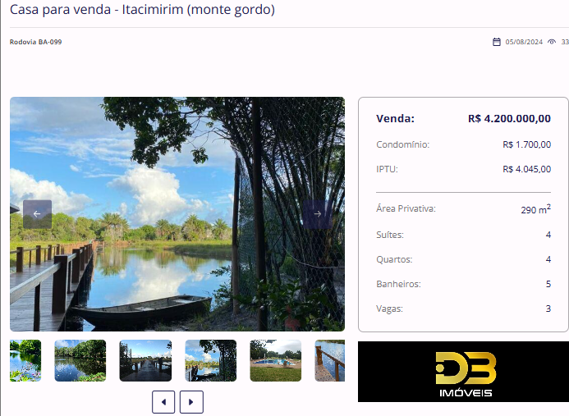Click the previous photo arrow on main image
The width and height of the screenshot is (569, 416).
coord(38,214)
